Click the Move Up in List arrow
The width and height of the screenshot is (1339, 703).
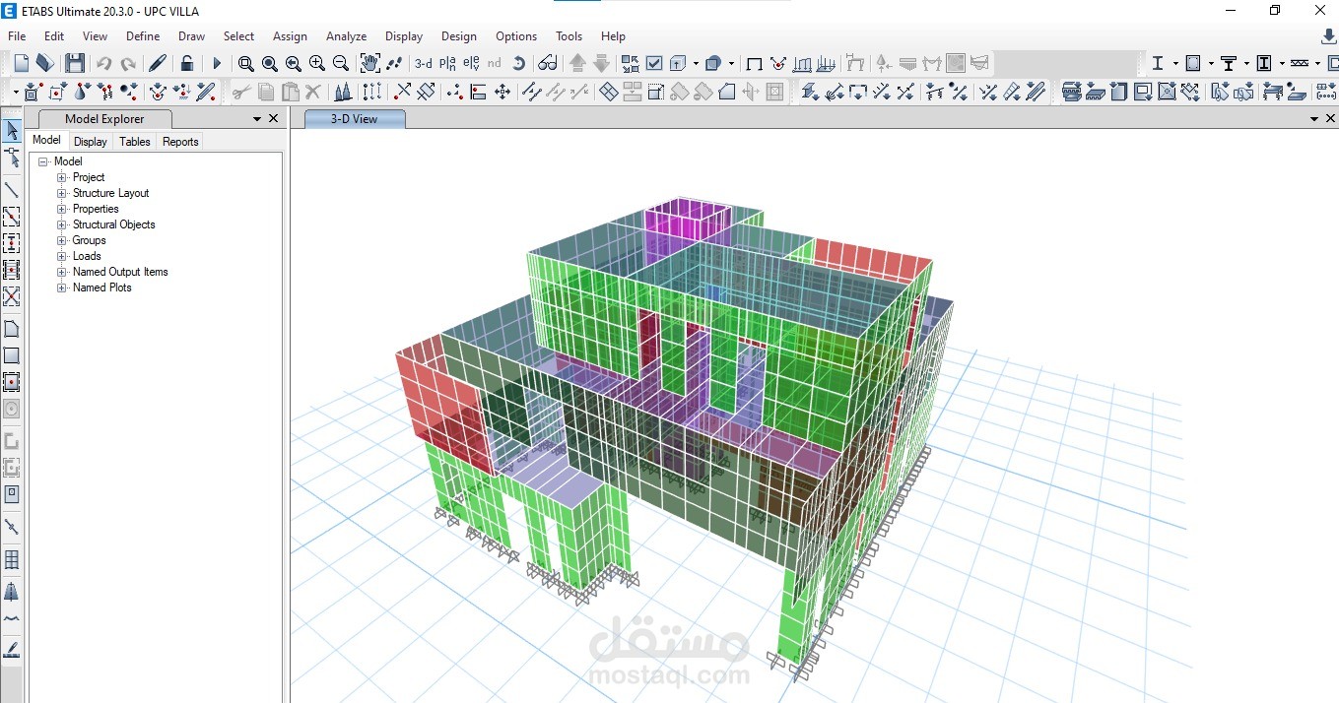(x=577, y=63)
